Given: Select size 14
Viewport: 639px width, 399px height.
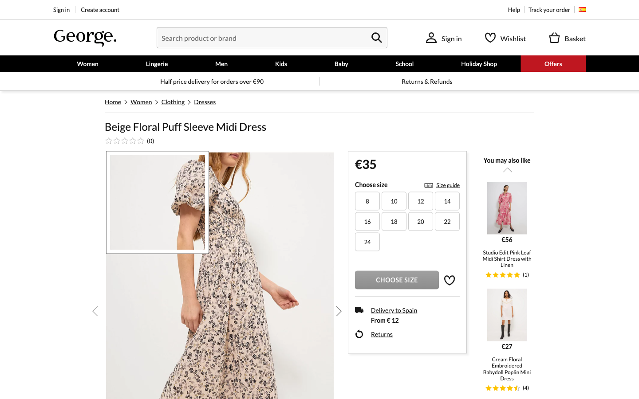Looking at the screenshot, I should pyautogui.click(x=447, y=201).
